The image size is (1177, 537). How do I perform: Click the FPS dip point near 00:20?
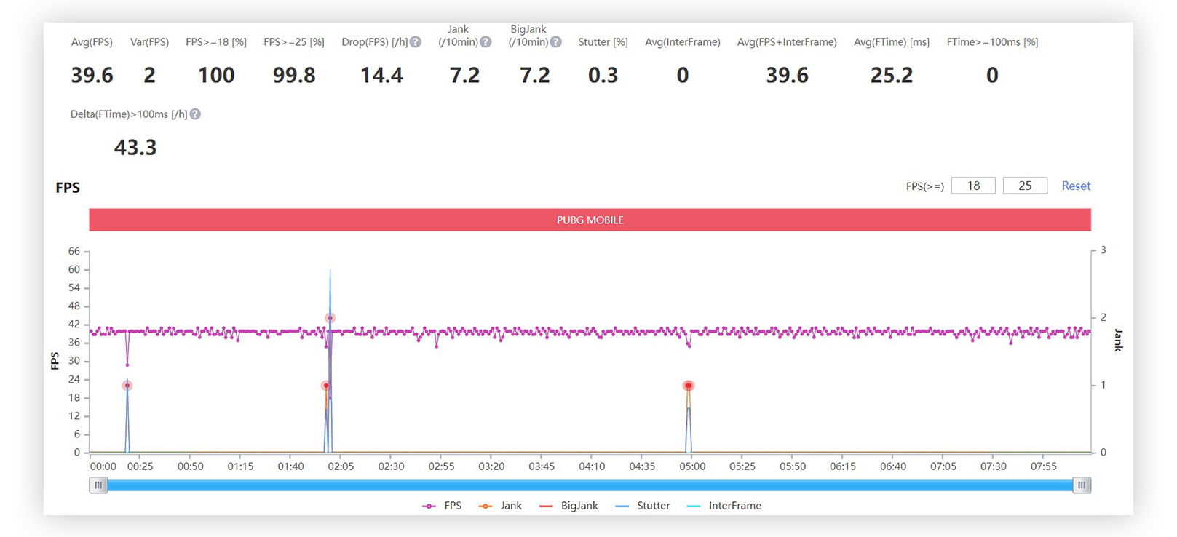point(127,365)
